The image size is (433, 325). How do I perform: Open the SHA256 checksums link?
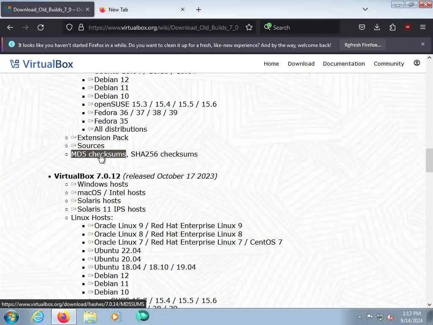coord(164,154)
